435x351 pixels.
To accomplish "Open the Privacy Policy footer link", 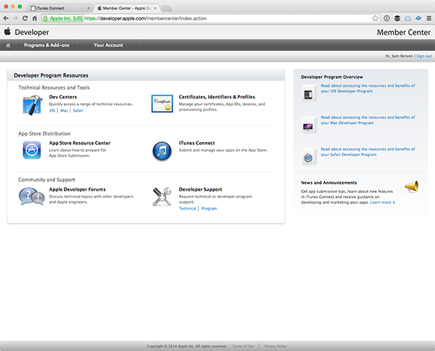I will coord(275,346).
